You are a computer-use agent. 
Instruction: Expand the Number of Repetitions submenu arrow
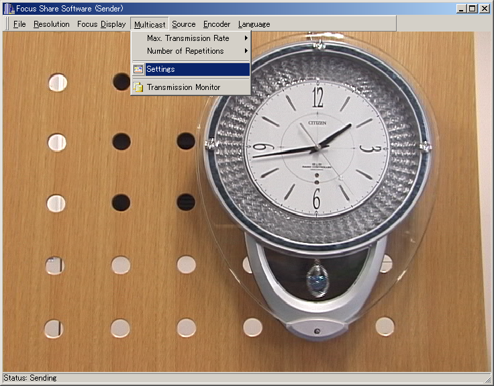pyautogui.click(x=246, y=51)
